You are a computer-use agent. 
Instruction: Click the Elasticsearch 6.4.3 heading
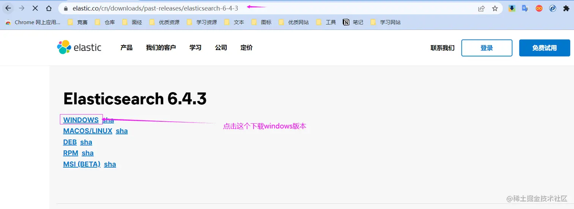135,99
